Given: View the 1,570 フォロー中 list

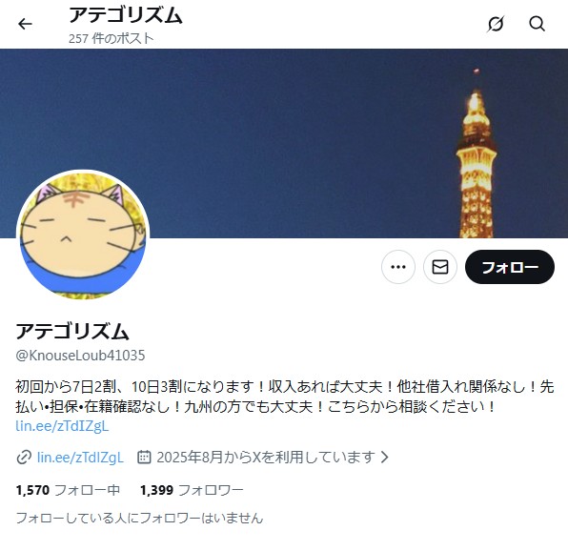Looking at the screenshot, I should [68, 490].
